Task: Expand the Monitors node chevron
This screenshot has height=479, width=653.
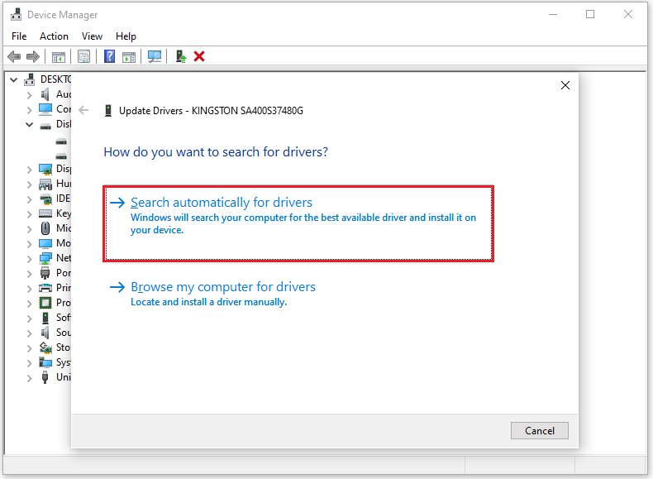Action: pos(29,244)
